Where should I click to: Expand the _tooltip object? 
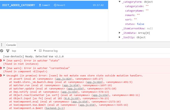point(120,37)
